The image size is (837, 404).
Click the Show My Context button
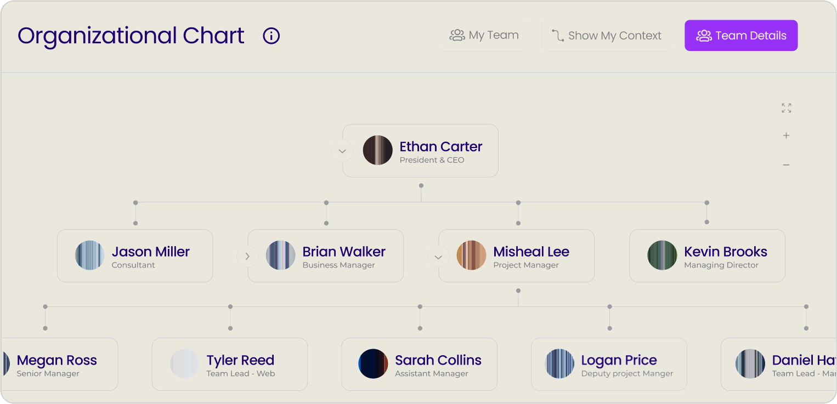click(x=606, y=36)
